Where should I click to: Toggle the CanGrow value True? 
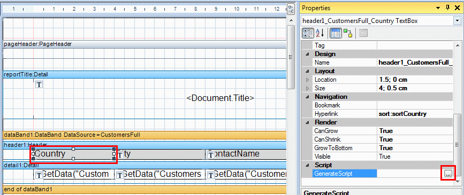415,131
